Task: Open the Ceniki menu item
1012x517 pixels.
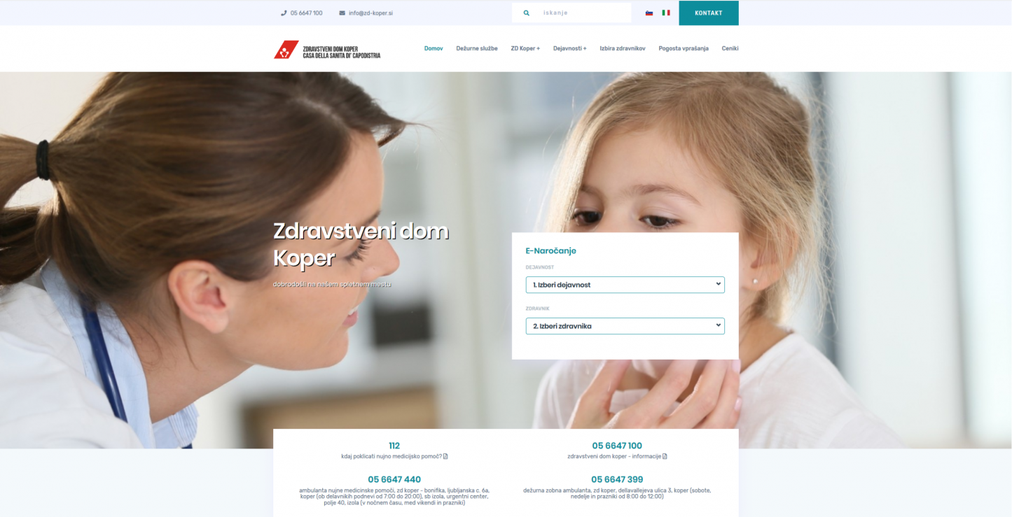Action: [730, 48]
